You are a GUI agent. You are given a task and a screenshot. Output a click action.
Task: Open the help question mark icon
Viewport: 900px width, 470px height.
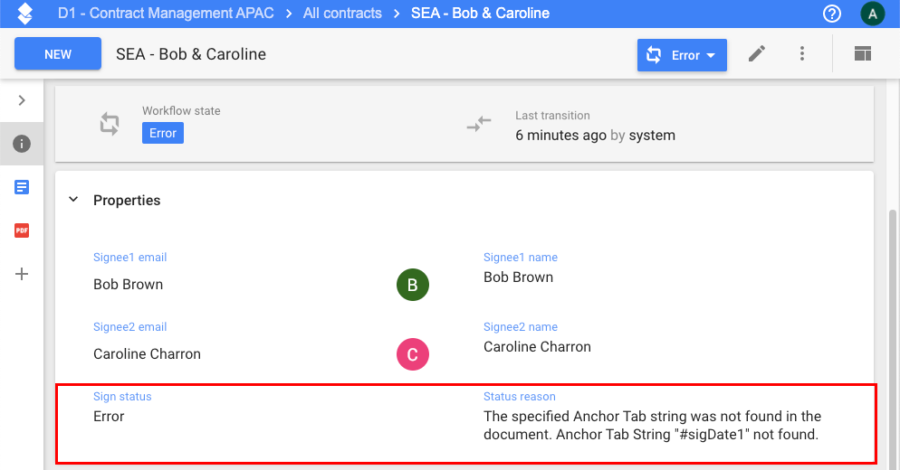click(832, 14)
